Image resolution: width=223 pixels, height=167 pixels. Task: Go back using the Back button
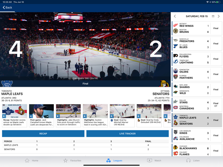[7, 8]
